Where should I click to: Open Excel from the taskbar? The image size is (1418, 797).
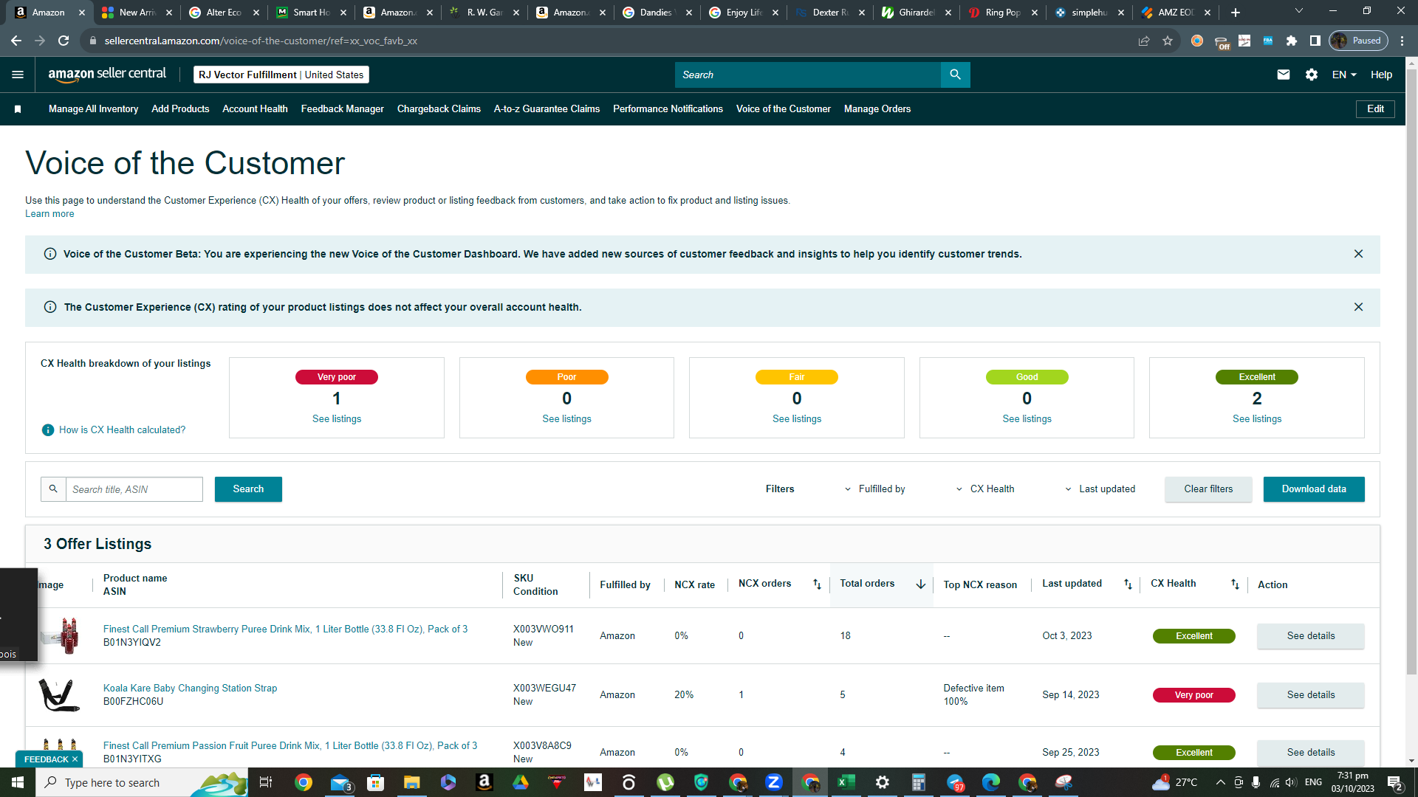846,782
